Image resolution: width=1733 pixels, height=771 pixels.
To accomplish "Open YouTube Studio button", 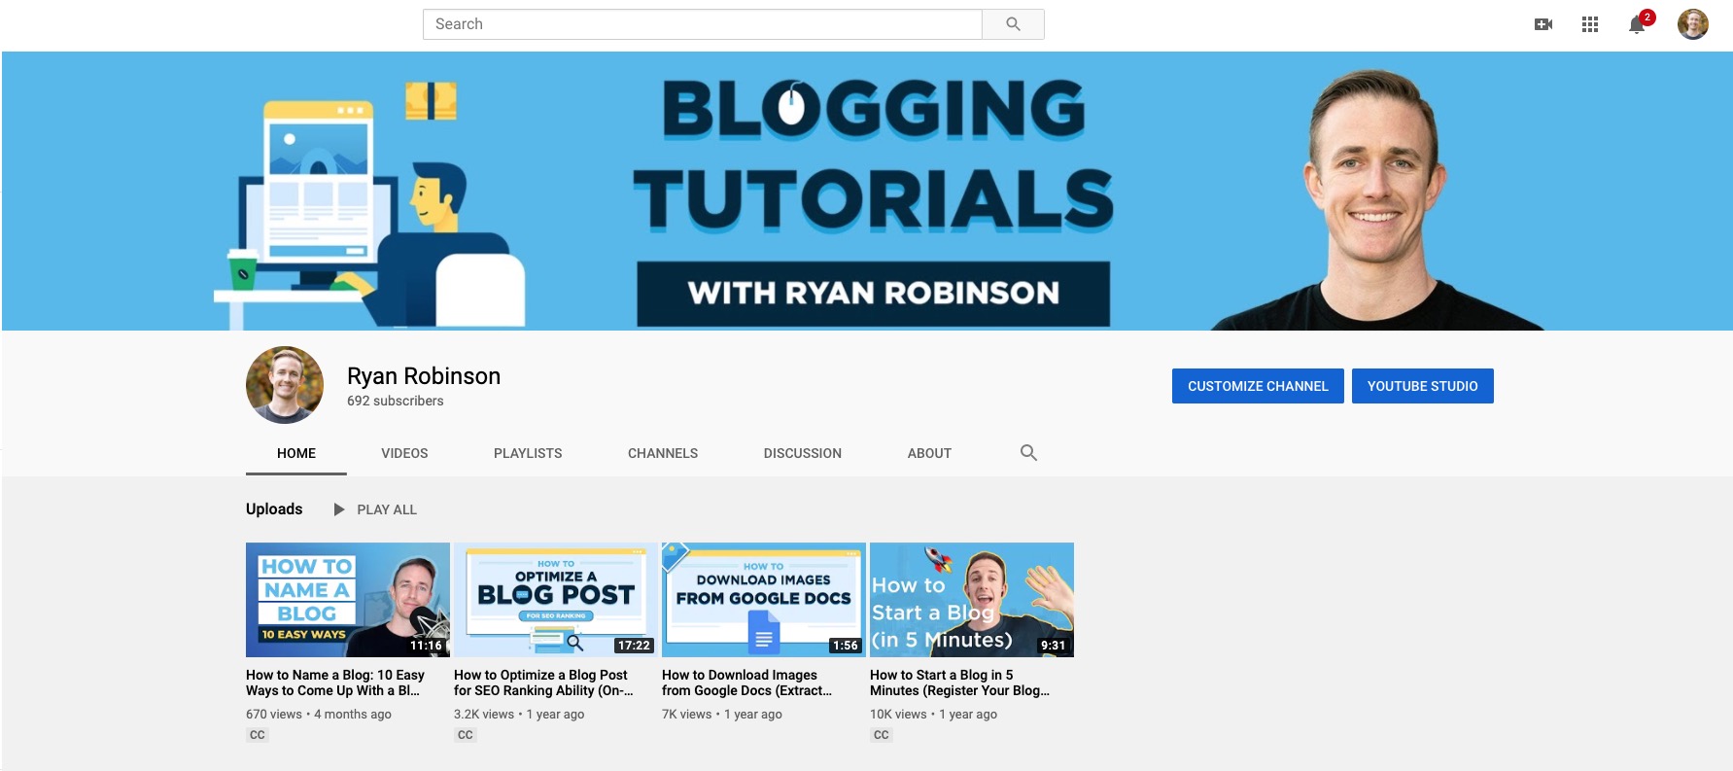I will pos(1423,386).
